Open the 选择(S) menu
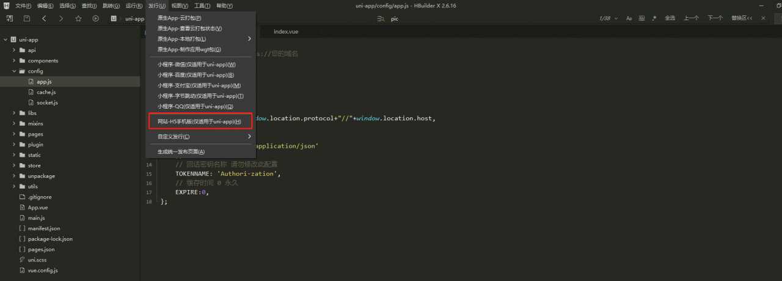This screenshot has height=281, width=782. pyautogui.click(x=67, y=5)
